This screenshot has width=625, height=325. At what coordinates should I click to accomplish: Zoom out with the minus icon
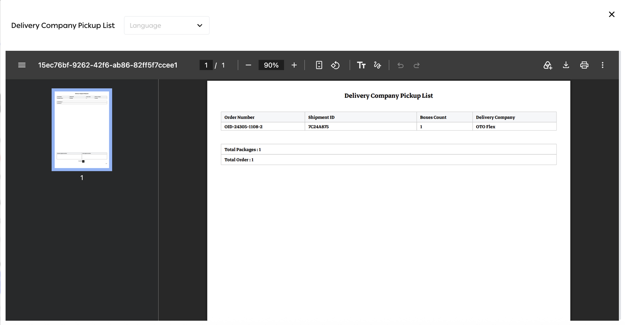tap(248, 65)
